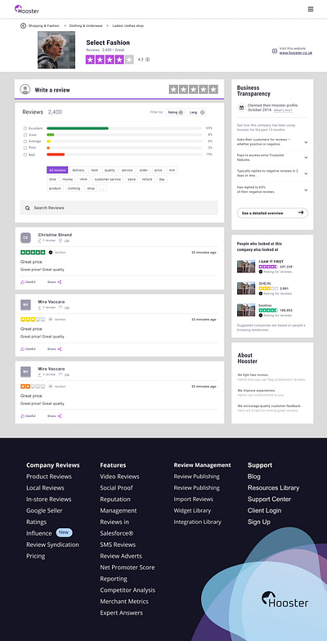
Task: Open Pricing in the footer
Action: click(36, 556)
